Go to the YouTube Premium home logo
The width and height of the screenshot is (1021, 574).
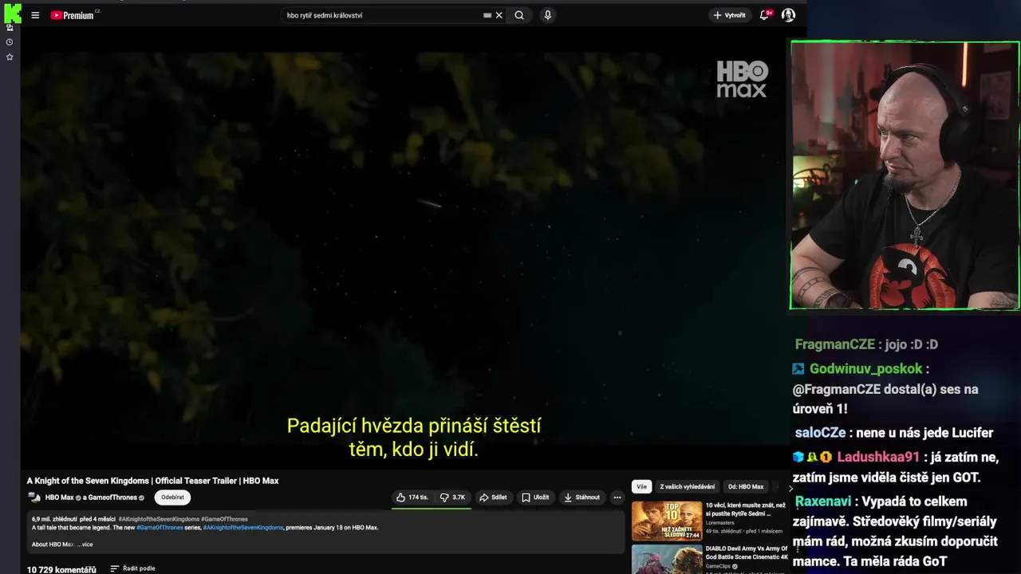pyautogui.click(x=73, y=15)
